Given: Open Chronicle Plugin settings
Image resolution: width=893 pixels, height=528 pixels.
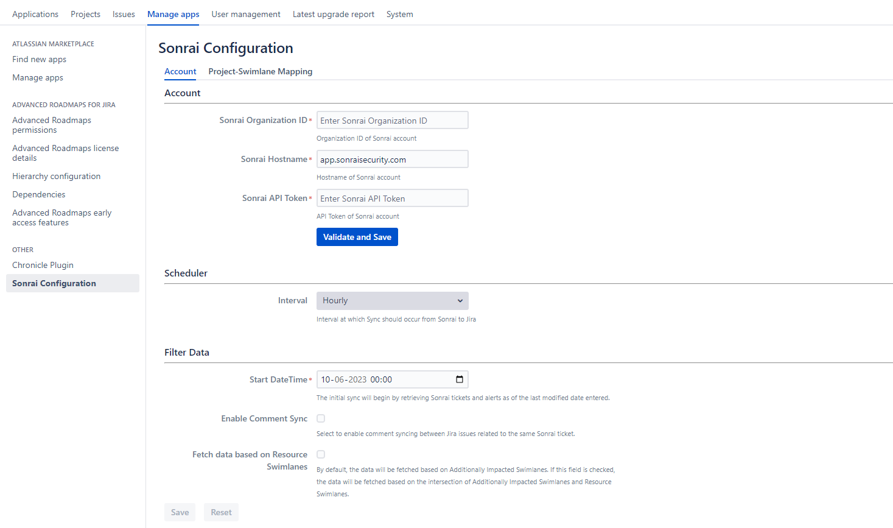Looking at the screenshot, I should point(43,265).
